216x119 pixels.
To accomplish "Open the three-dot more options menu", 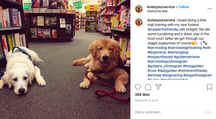I will (210, 9).
